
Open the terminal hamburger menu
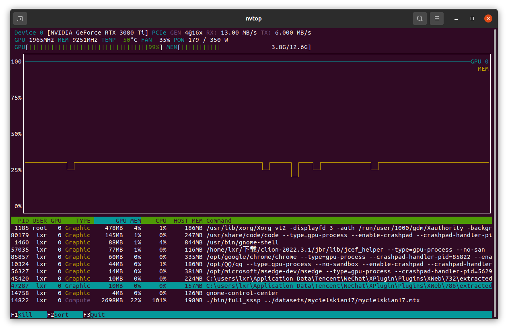[437, 18]
